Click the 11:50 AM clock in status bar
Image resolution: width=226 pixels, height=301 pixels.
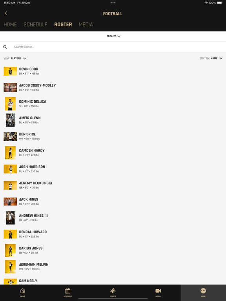click(9, 3)
